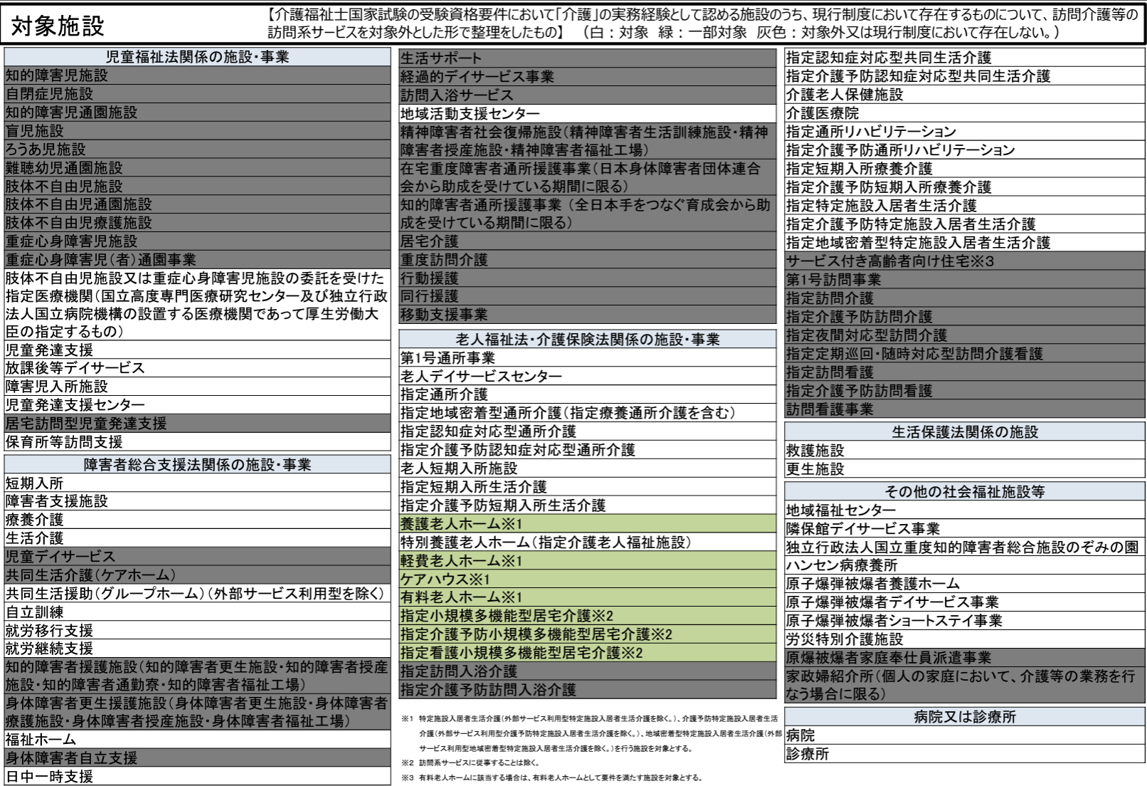Viewport: 1147px width, 786px height.
Task: Click the 第1号通所事業 row
Action: (x=587, y=358)
